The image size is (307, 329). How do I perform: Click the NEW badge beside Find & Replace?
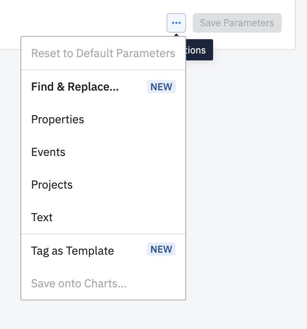point(161,87)
